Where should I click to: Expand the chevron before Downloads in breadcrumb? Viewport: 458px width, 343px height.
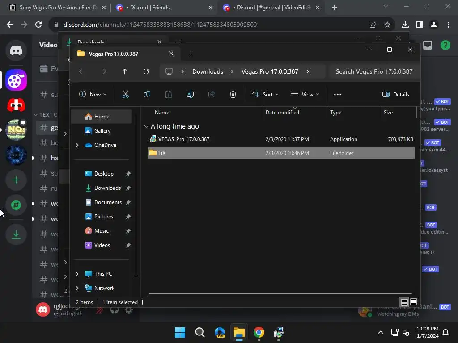click(182, 71)
